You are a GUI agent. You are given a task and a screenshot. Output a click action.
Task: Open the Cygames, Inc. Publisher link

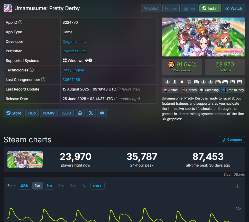tap(75, 51)
